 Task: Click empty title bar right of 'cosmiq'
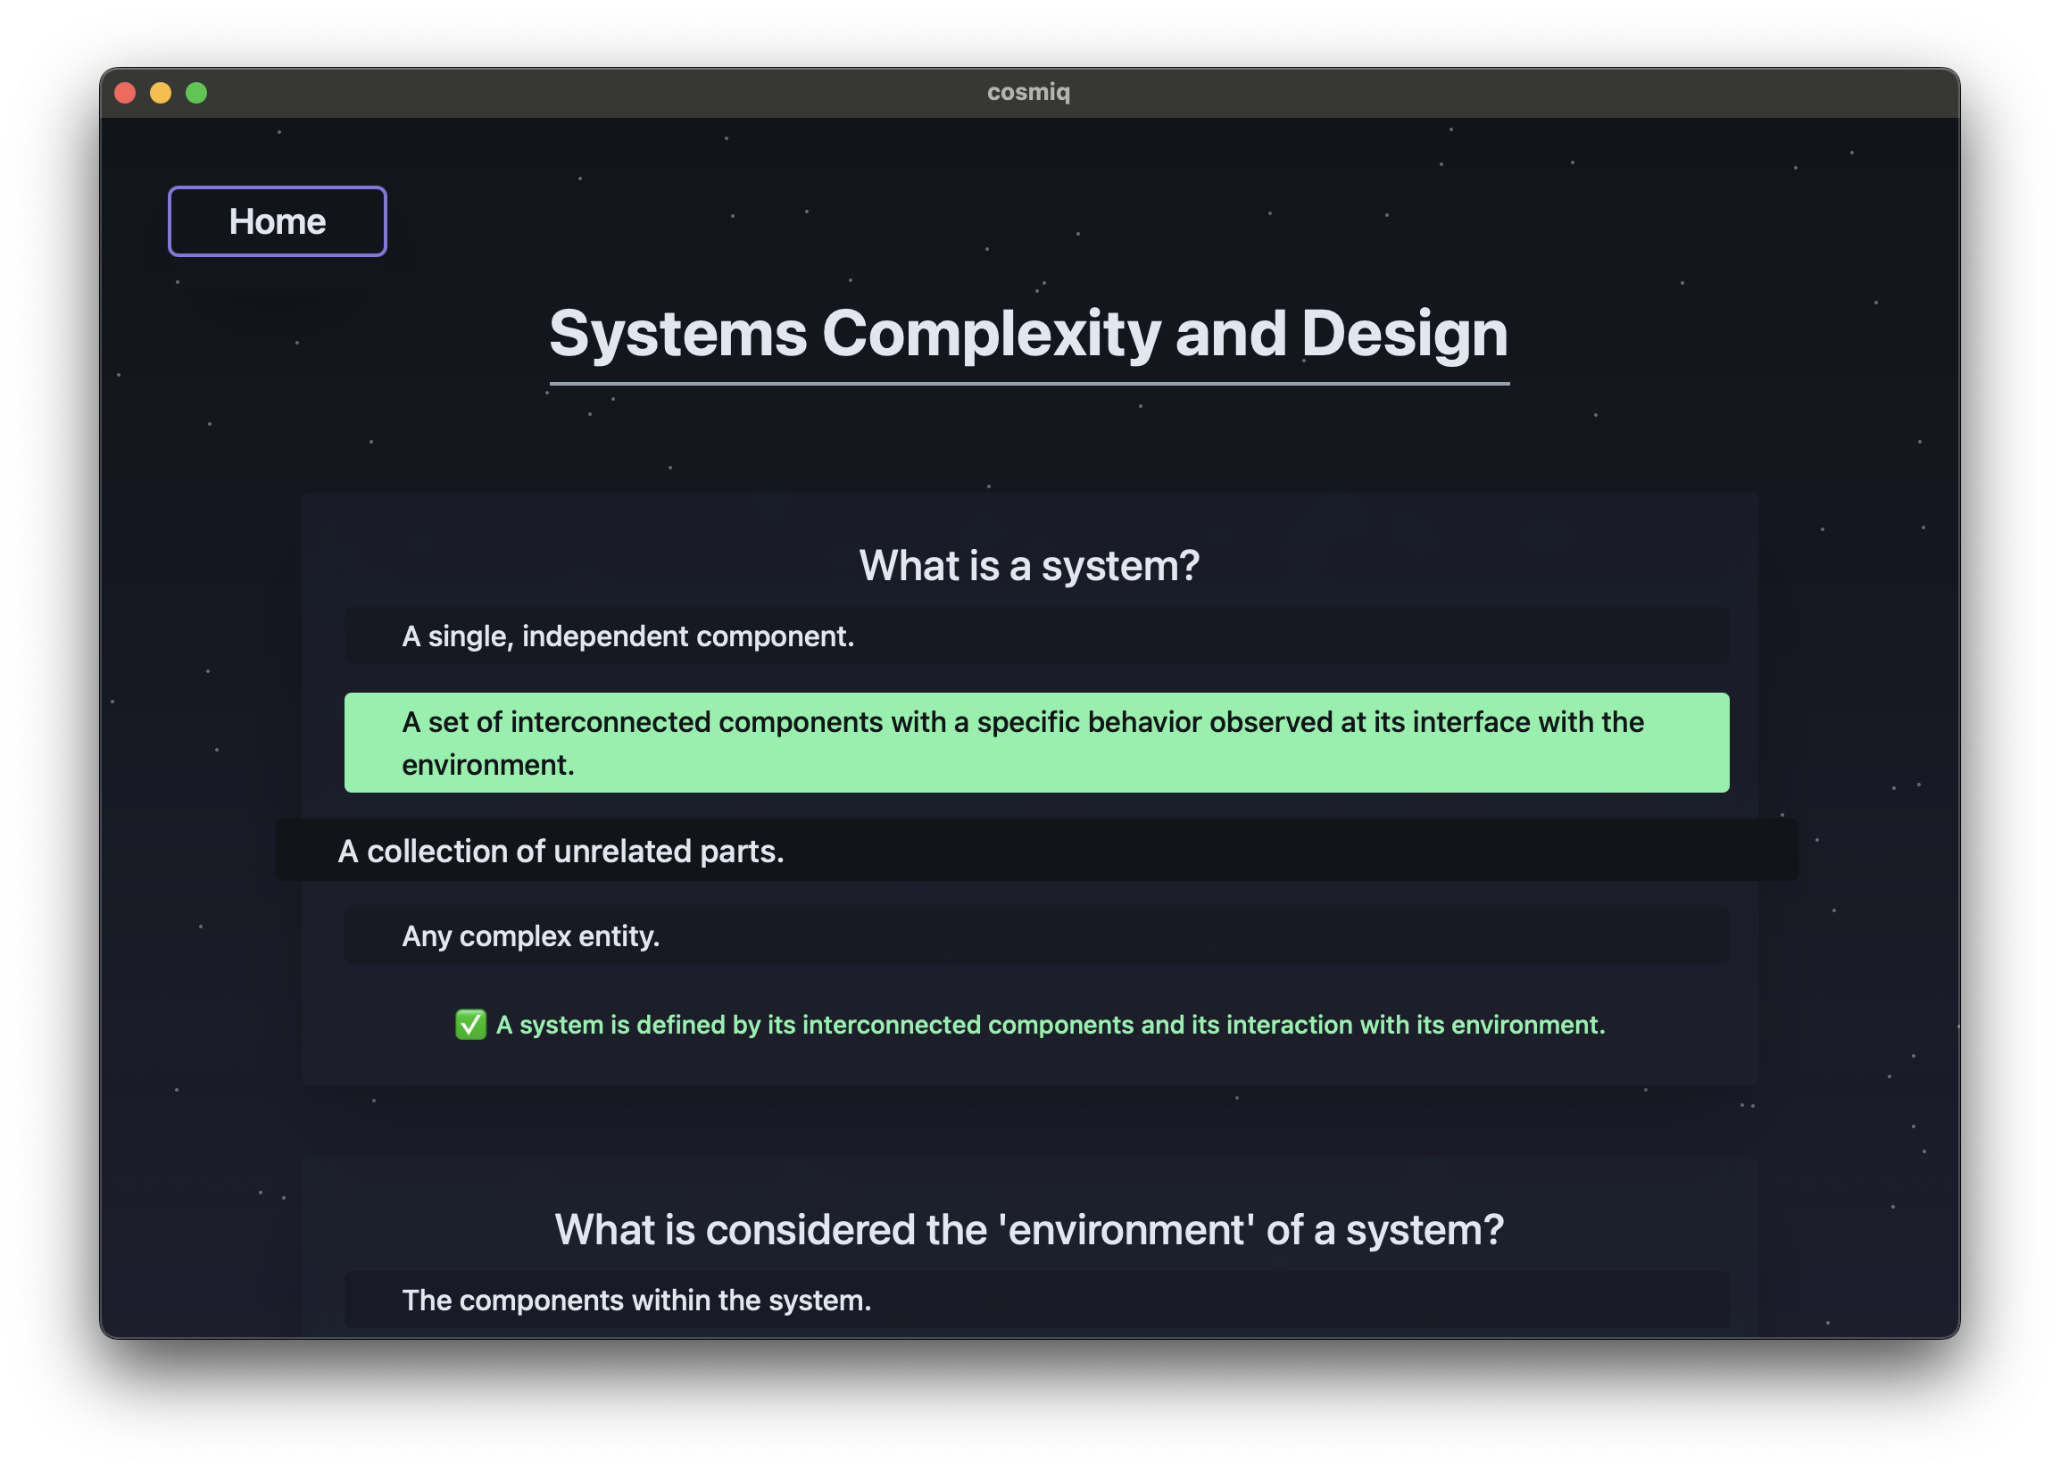tap(1494, 93)
